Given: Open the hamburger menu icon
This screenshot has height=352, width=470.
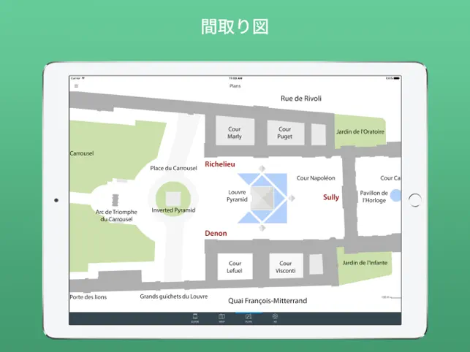Looking at the screenshot, I should 76,86.
